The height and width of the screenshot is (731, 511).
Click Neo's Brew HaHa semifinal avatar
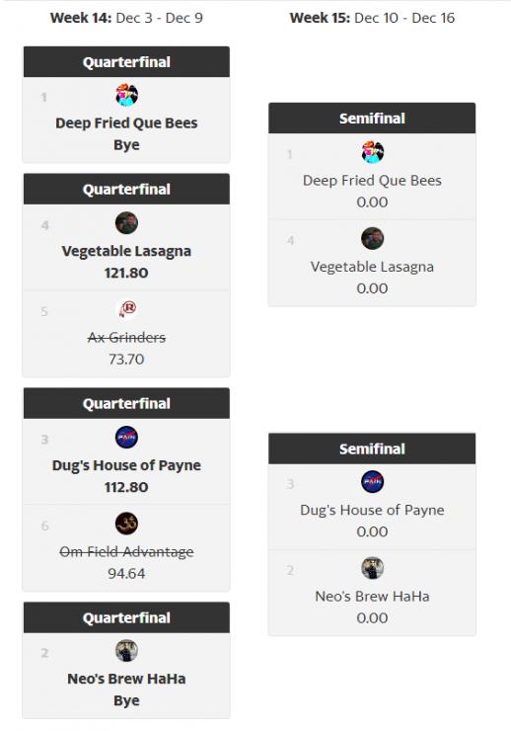point(372,568)
